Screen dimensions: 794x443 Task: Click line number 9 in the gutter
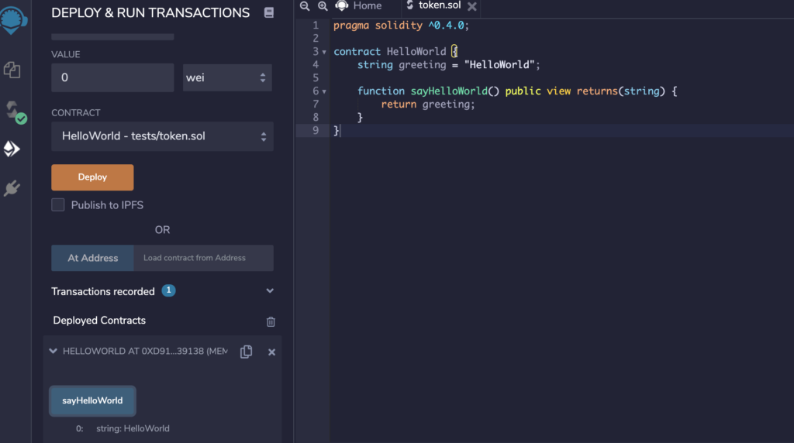pos(316,130)
